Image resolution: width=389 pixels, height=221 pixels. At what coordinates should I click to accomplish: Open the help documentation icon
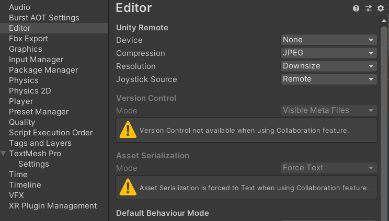click(356, 8)
